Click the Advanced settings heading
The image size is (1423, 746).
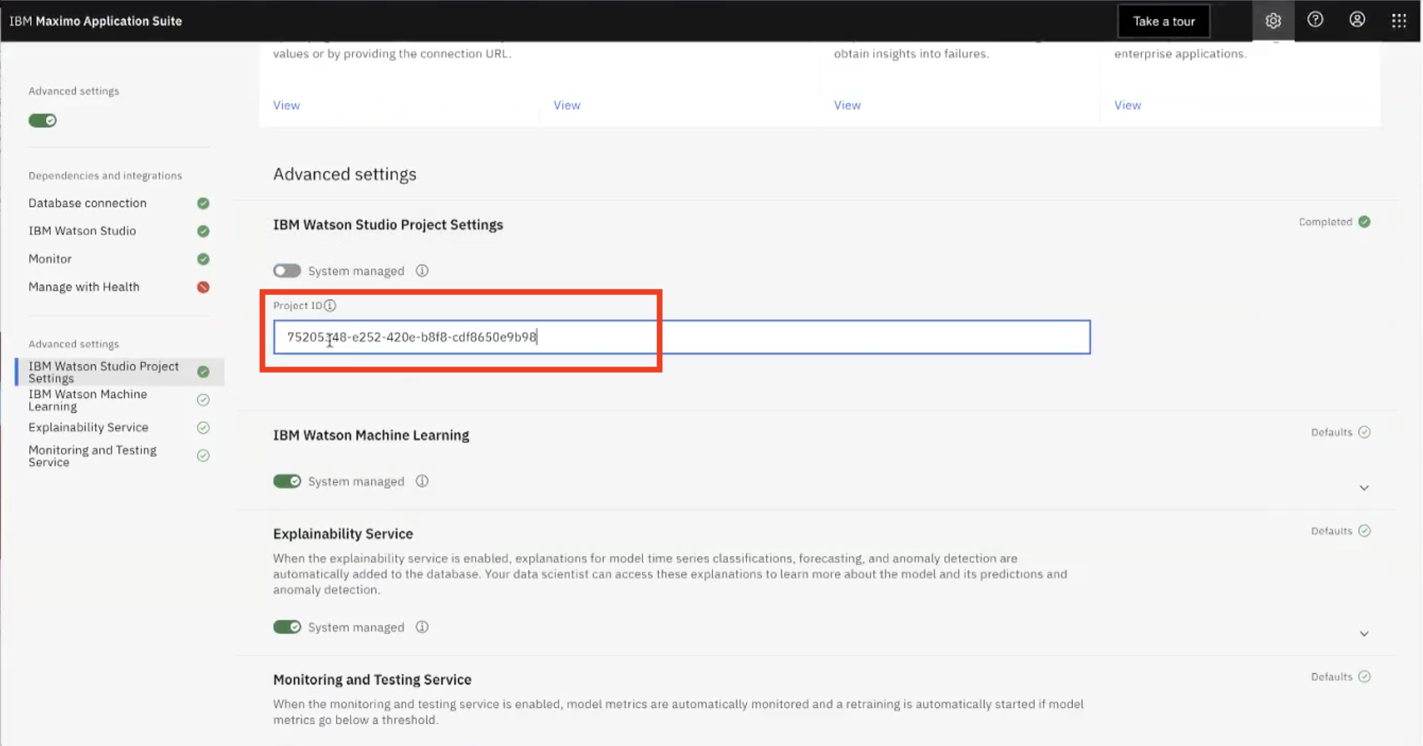(x=345, y=174)
